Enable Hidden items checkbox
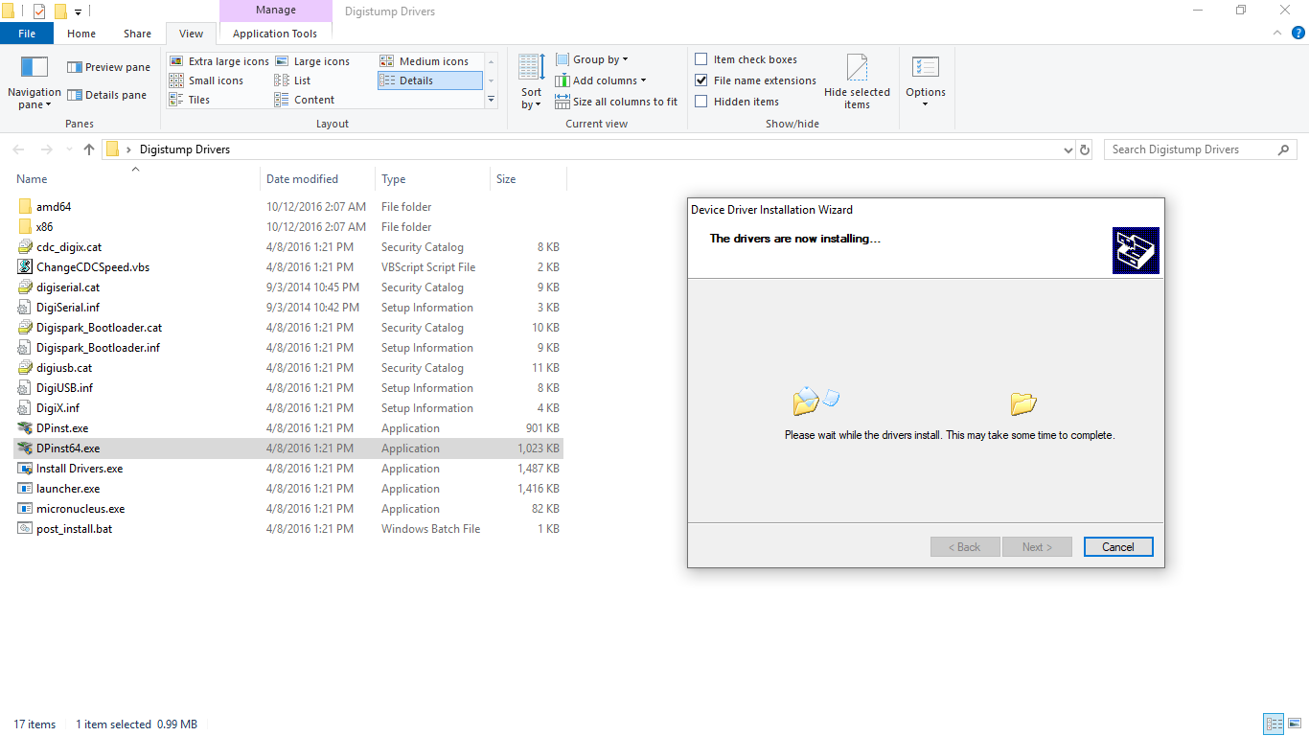This screenshot has width=1309, height=736. (x=701, y=102)
